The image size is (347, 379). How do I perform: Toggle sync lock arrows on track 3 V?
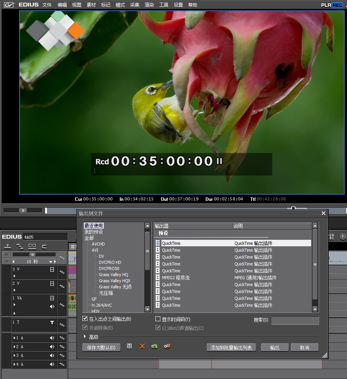[x=62, y=272]
